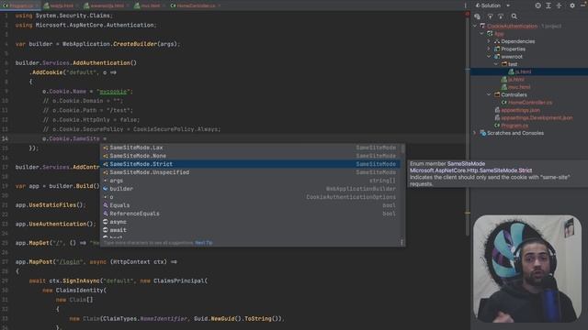Click the search magnifier icon in Solution panel
Image resolution: width=588 pixels, height=330 pixels.
[x=514, y=16]
